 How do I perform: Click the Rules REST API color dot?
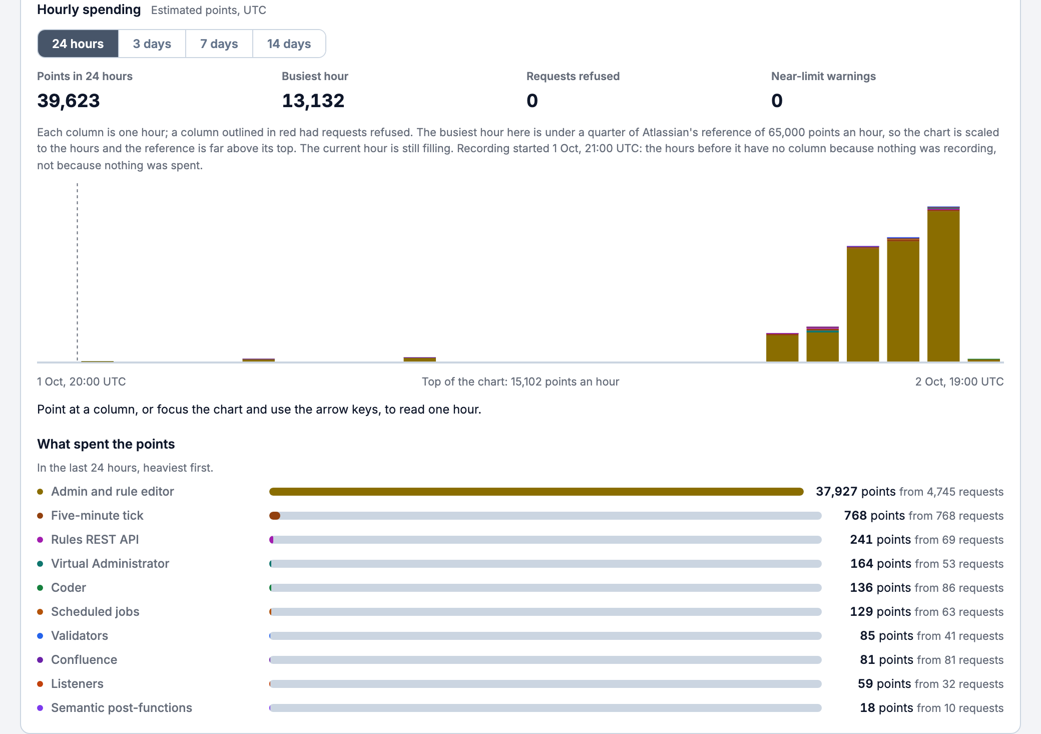40,540
